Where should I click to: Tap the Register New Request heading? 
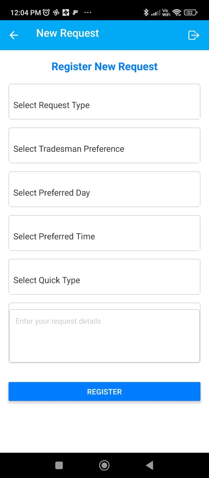pos(104,67)
